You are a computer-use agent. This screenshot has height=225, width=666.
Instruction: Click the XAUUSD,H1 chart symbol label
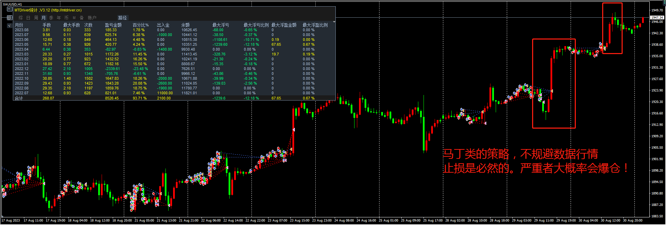pyautogui.click(x=12, y=4)
